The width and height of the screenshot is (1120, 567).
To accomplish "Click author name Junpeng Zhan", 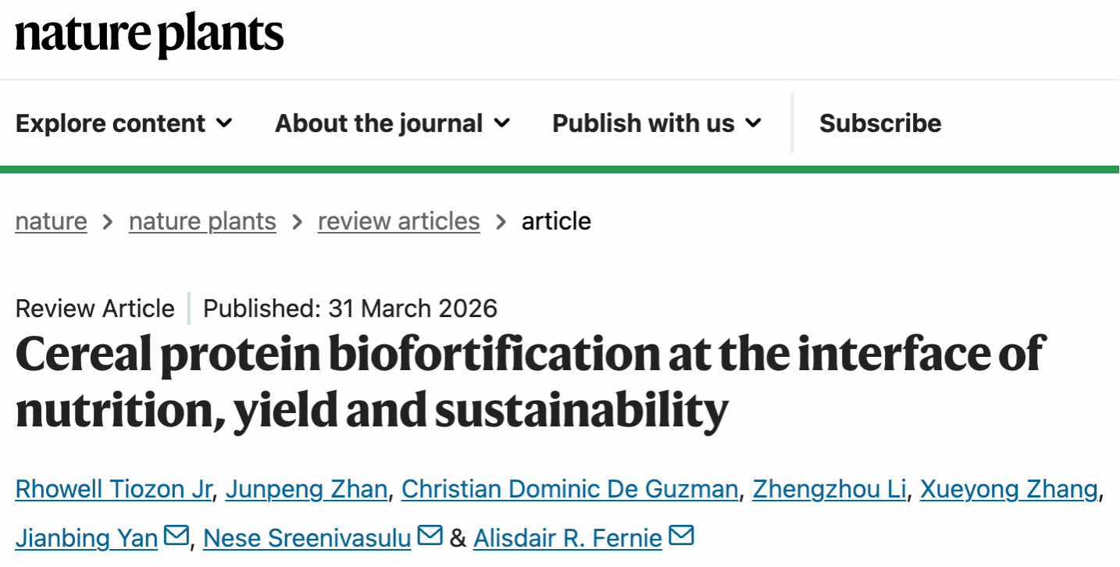I will (306, 490).
